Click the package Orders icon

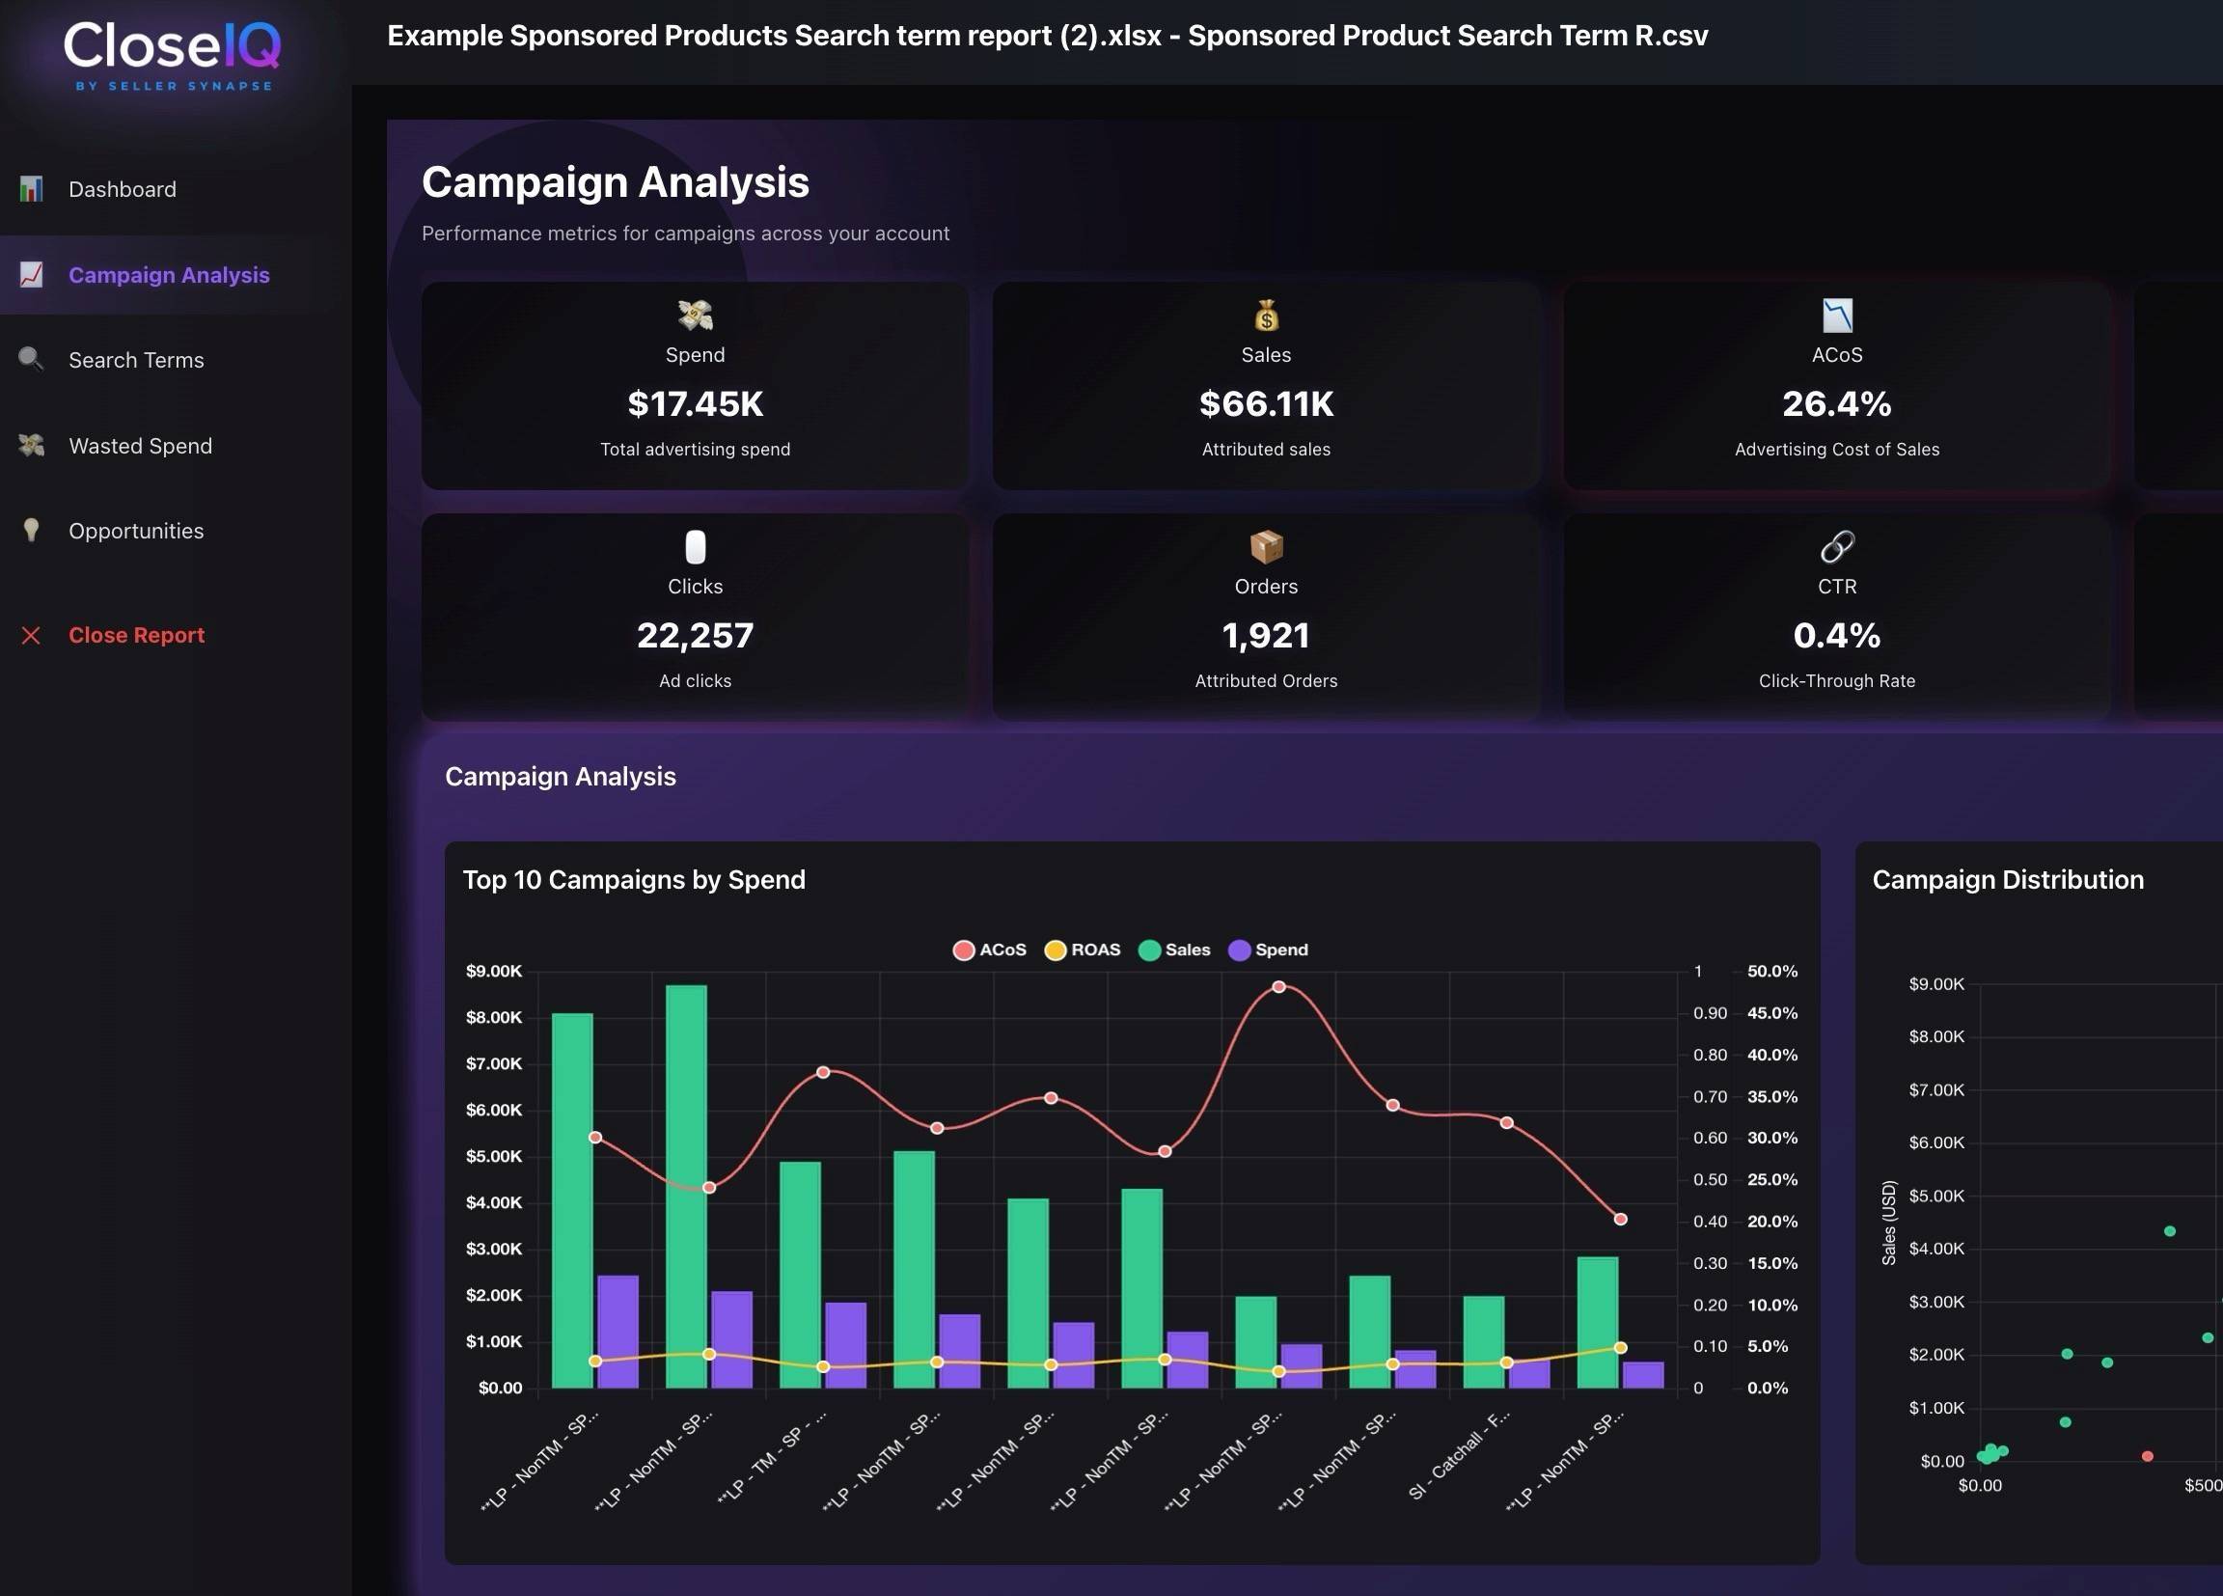coord(1265,547)
